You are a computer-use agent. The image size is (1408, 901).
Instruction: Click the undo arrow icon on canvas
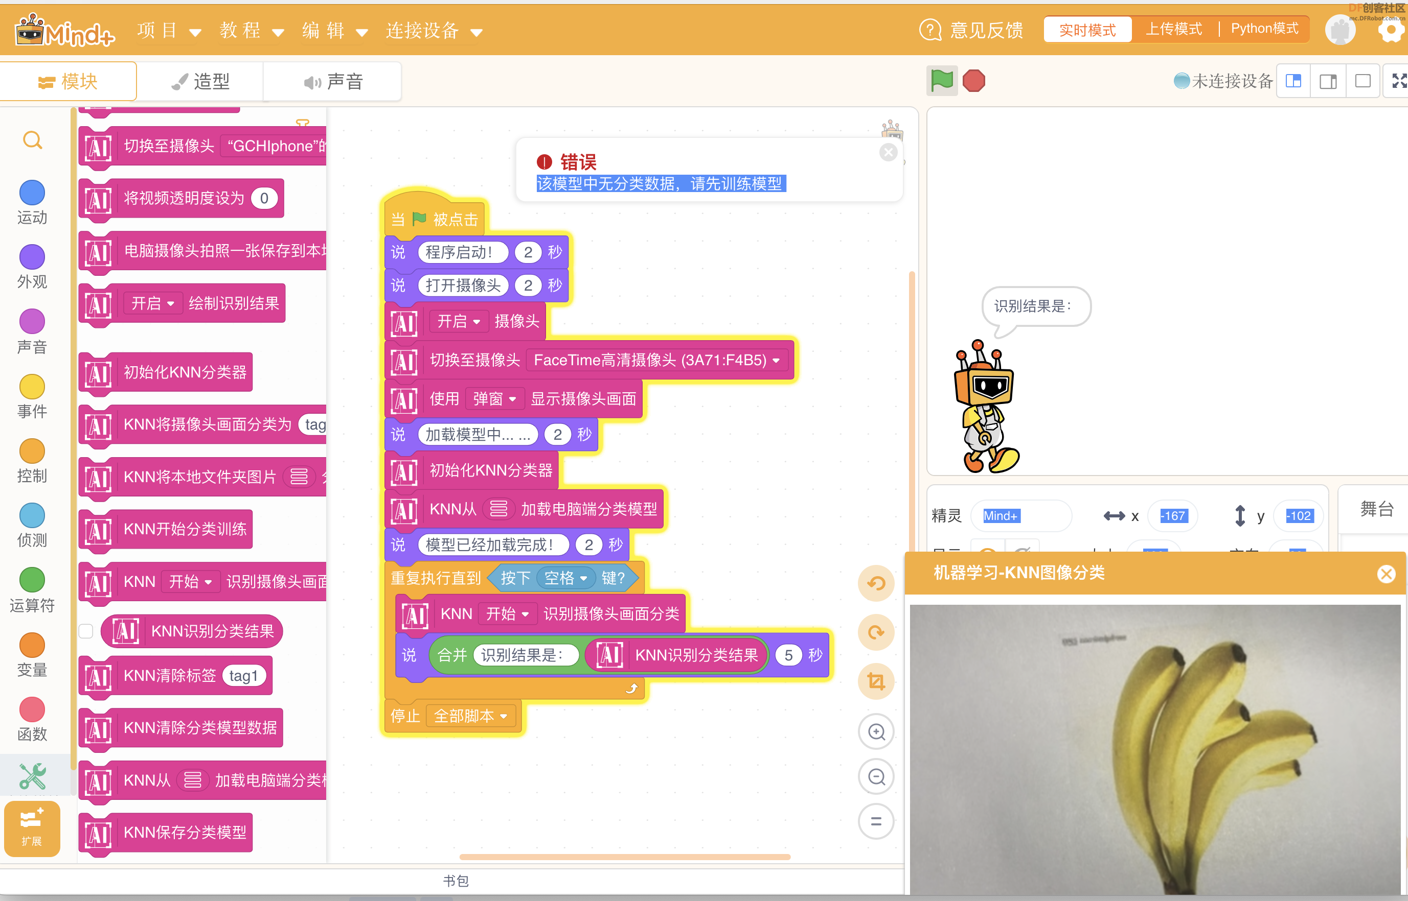(876, 583)
